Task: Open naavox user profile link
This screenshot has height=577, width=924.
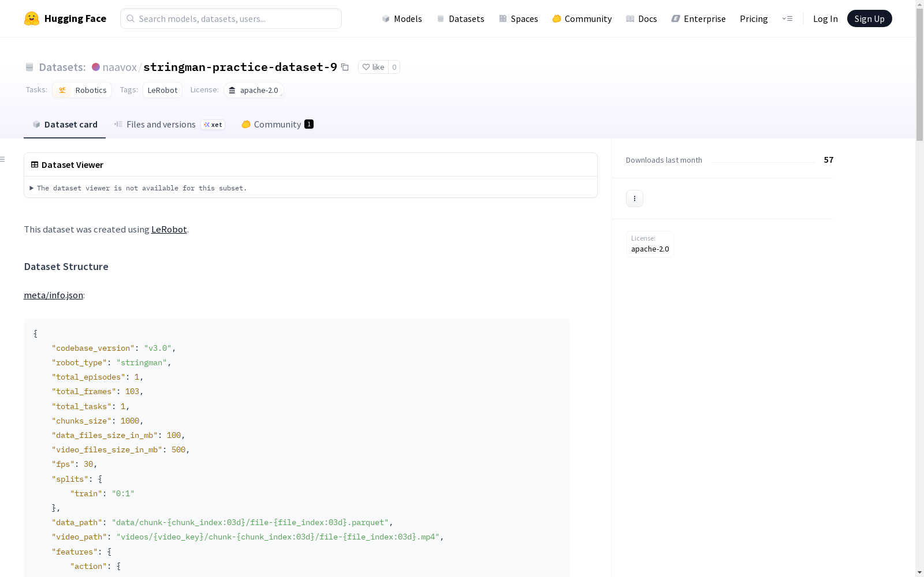Action: pyautogui.click(x=120, y=67)
